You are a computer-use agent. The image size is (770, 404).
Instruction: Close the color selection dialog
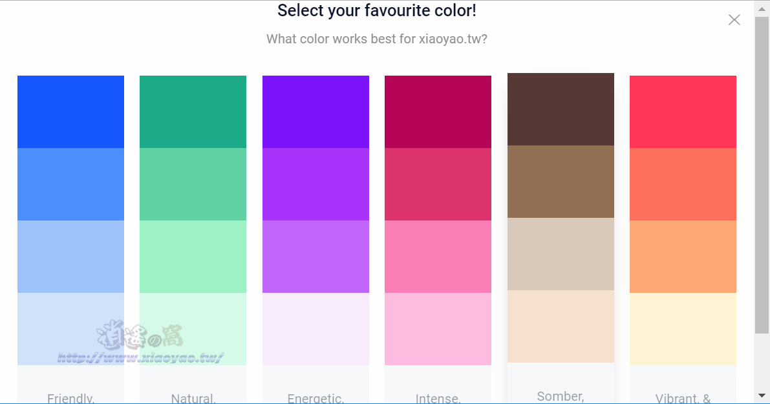[x=734, y=19]
